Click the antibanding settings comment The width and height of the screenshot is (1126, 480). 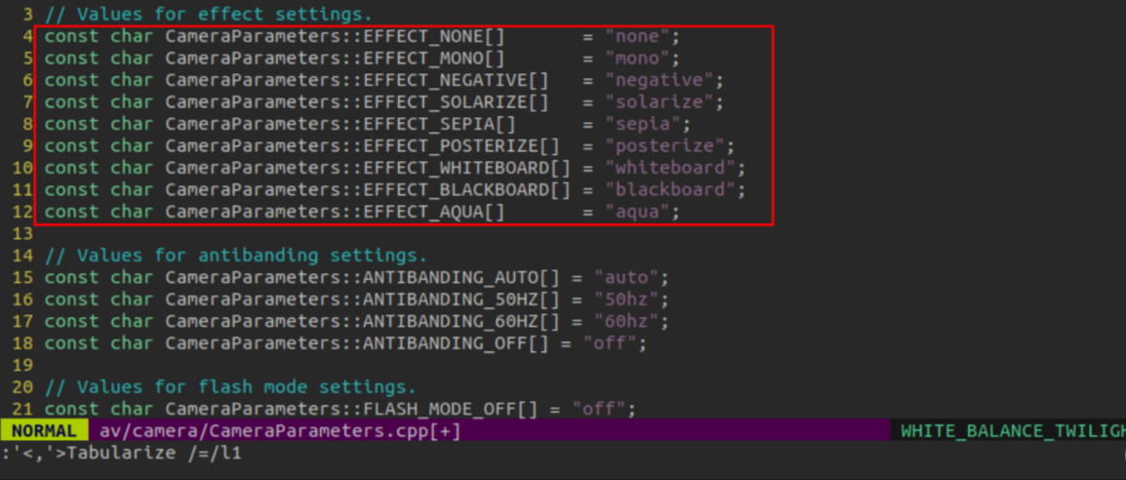click(x=235, y=256)
